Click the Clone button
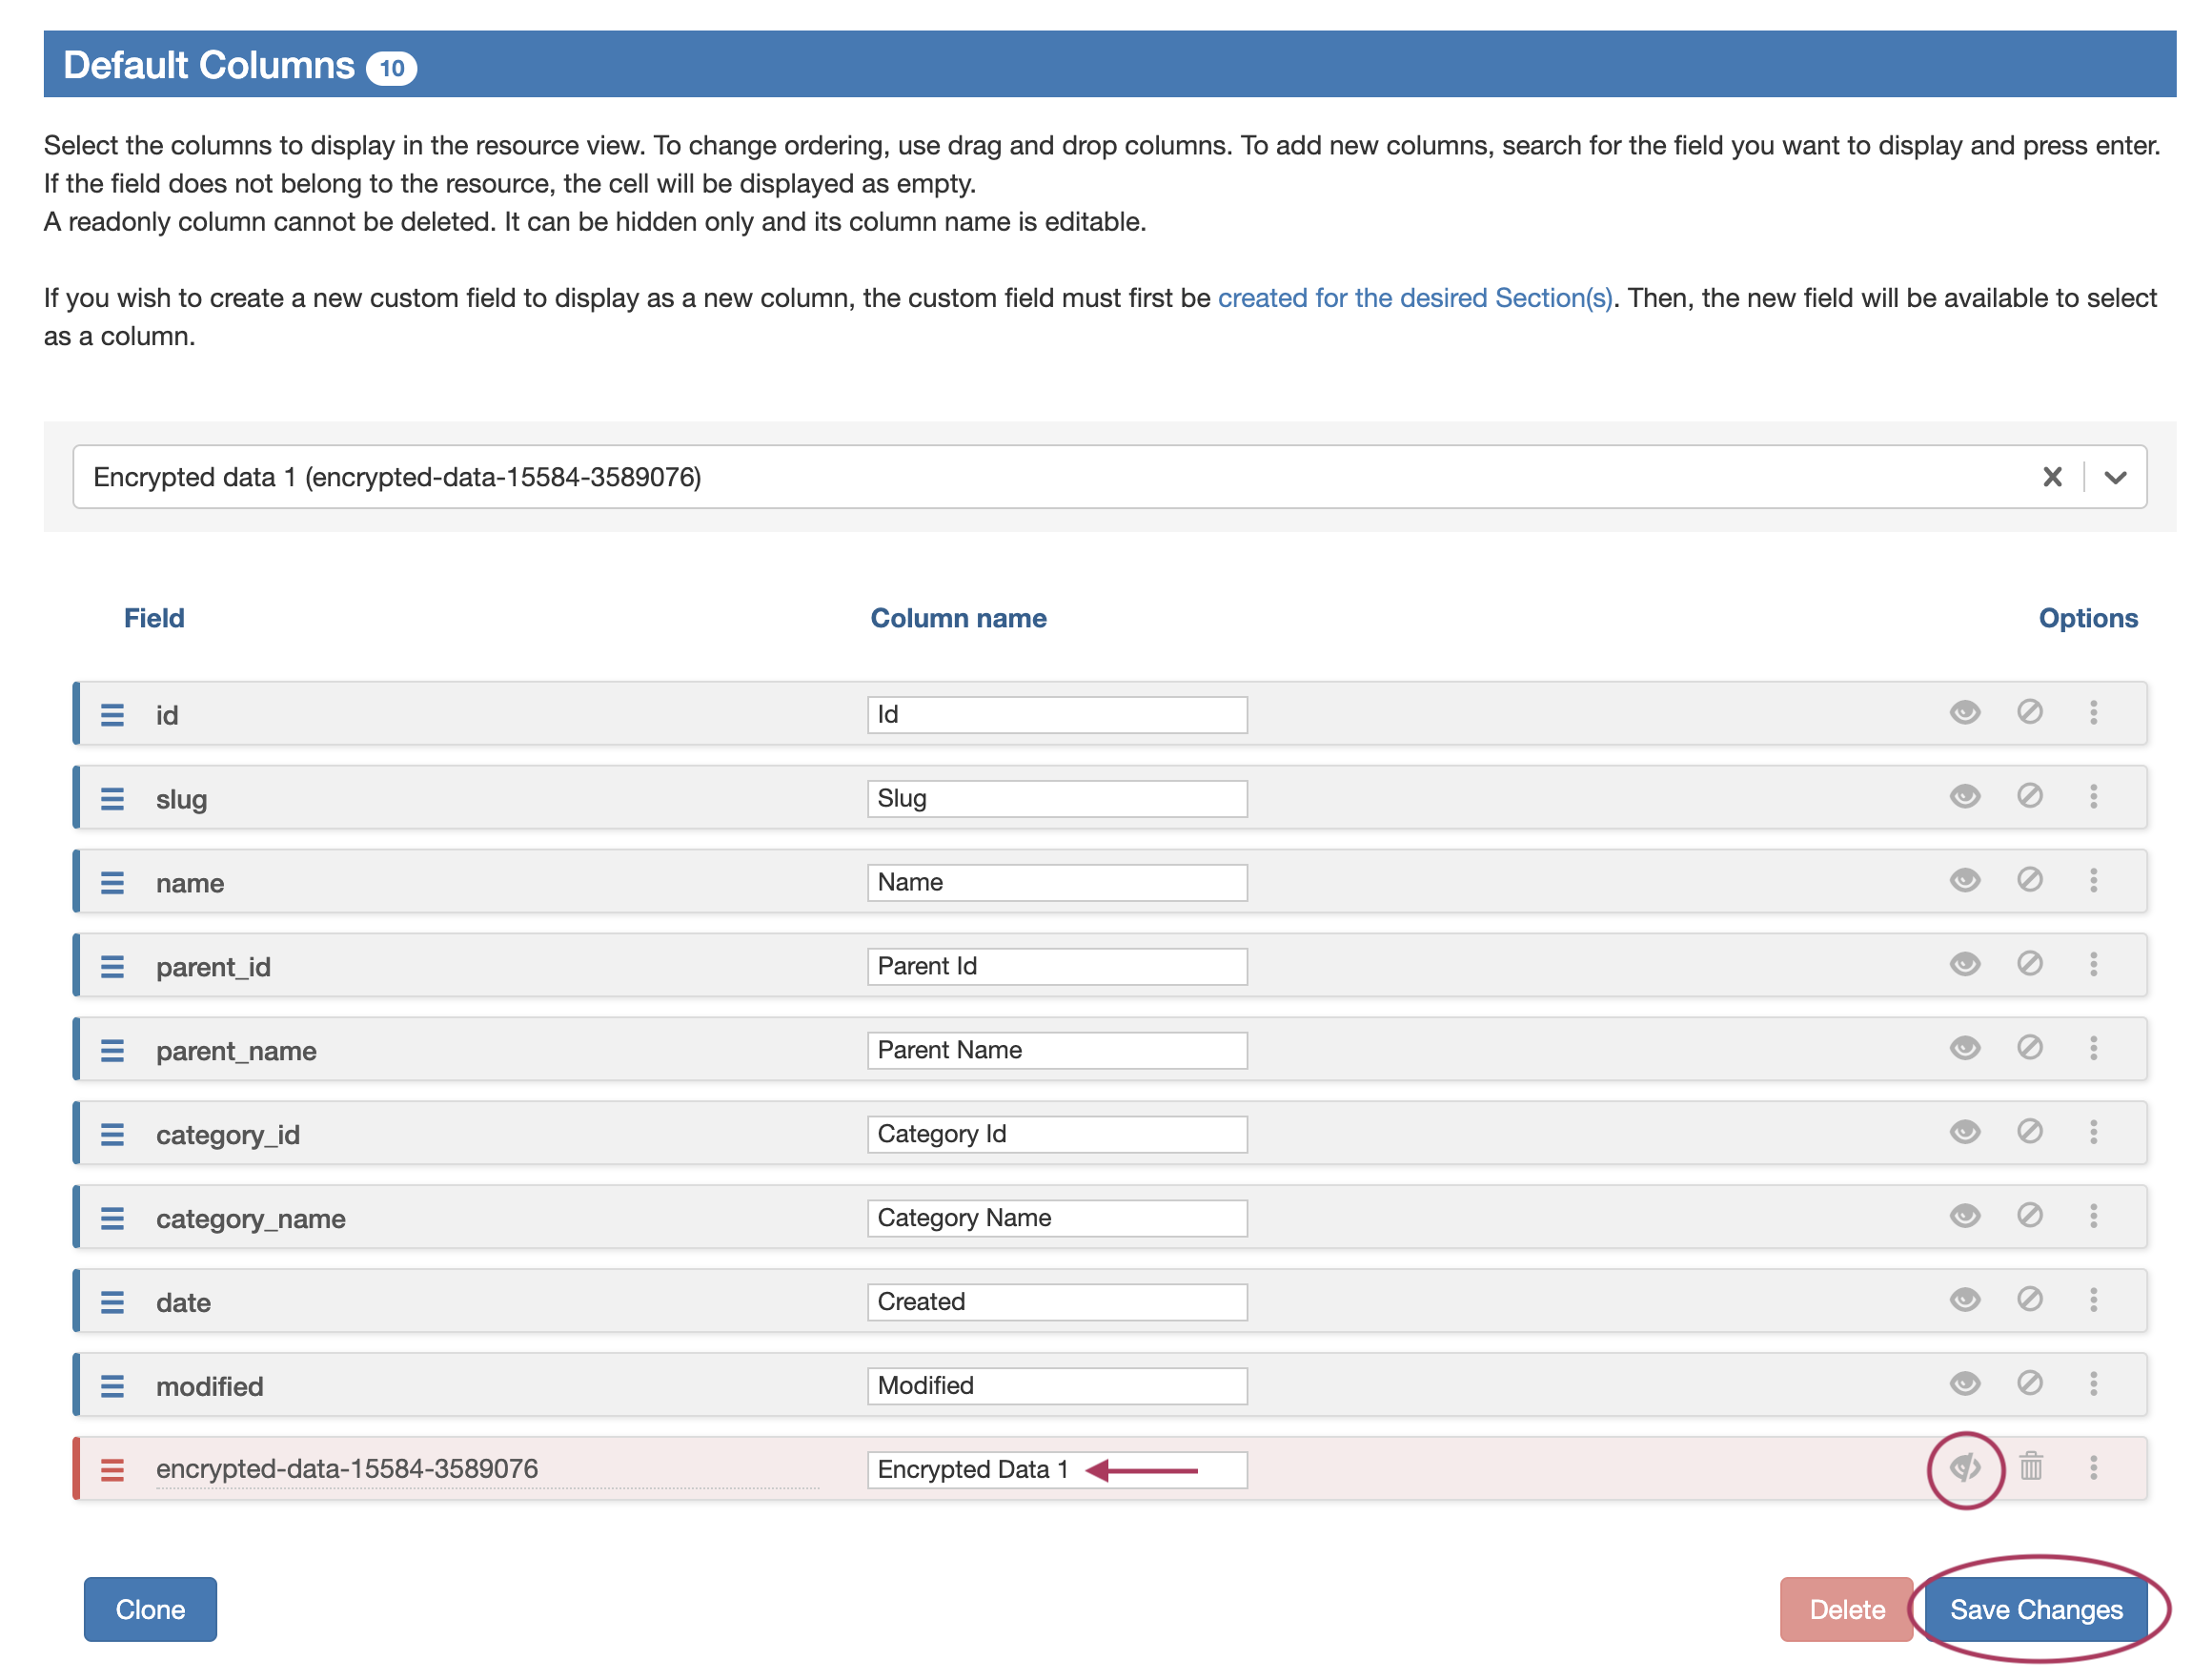Image resolution: width=2192 pixels, height=1680 pixels. (150, 1609)
